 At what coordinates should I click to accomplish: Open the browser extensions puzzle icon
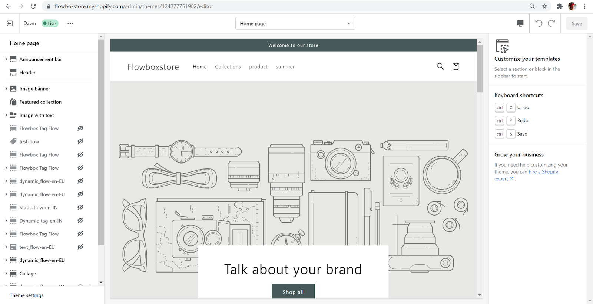pyautogui.click(x=560, y=6)
